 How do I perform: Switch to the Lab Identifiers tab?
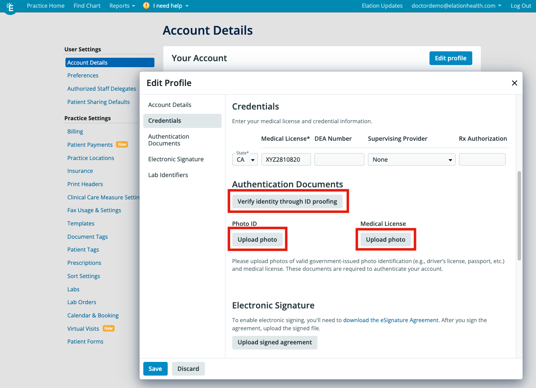(x=167, y=175)
